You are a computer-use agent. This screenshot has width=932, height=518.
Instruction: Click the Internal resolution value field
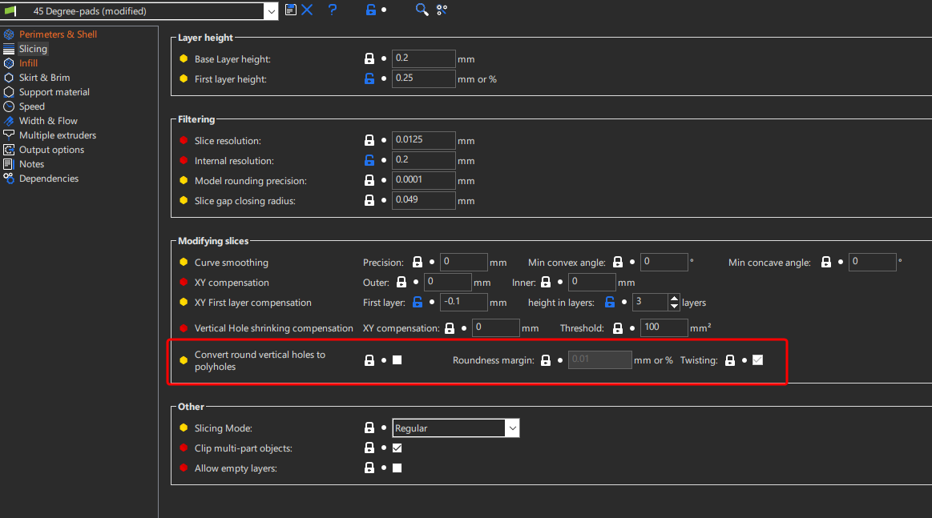(423, 160)
